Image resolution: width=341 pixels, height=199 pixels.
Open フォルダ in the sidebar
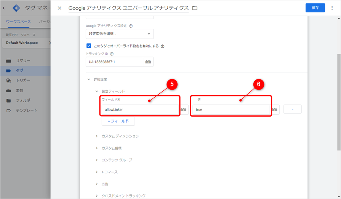[x=25, y=101]
